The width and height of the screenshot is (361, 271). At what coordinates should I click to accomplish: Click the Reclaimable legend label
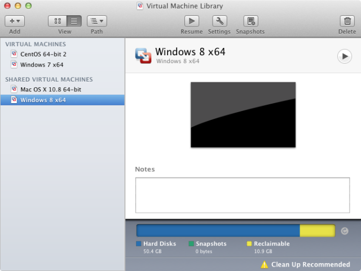coord(272,243)
